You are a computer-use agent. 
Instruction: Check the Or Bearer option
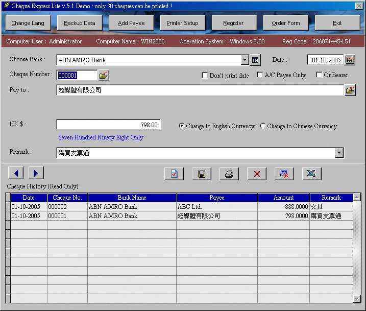319,75
